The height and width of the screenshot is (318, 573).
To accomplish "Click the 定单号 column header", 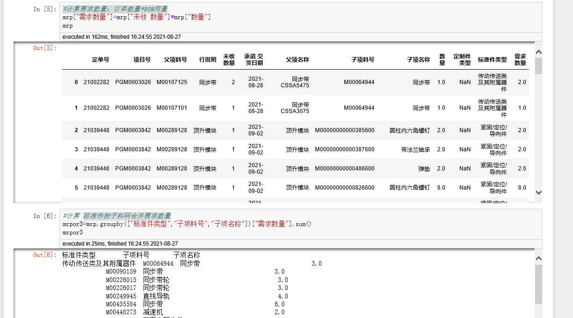I will [101, 59].
